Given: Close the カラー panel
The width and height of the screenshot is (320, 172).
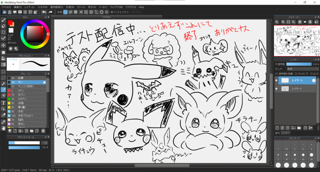Looking at the screenshot, I should (48, 17).
